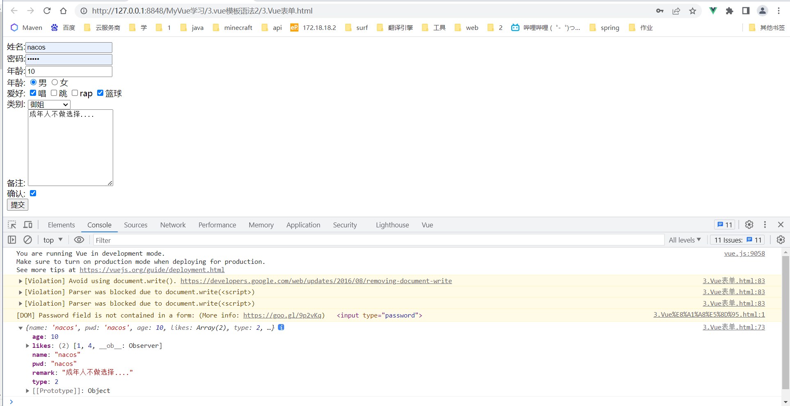This screenshot has width=790, height=406.
Task: Switch to the Vue devtools tab
Action: pos(427,225)
